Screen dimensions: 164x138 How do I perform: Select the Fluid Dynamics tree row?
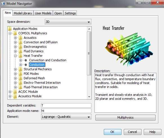(33, 51)
